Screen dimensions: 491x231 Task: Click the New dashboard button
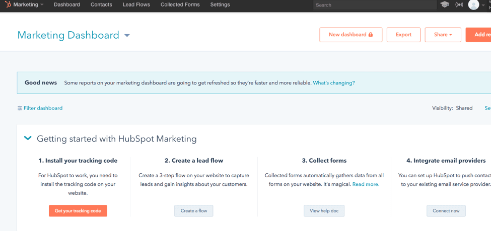click(x=350, y=35)
